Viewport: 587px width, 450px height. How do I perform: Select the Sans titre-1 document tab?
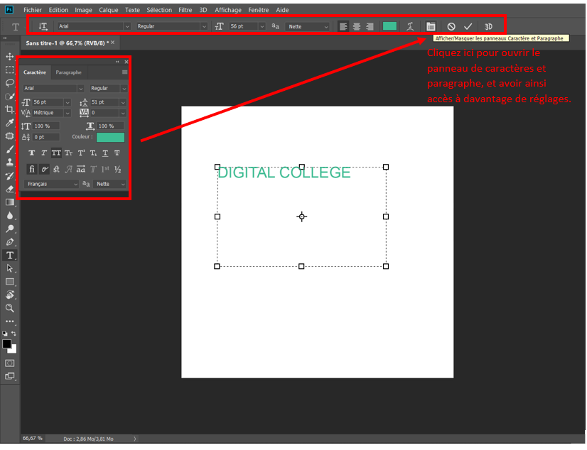click(68, 43)
